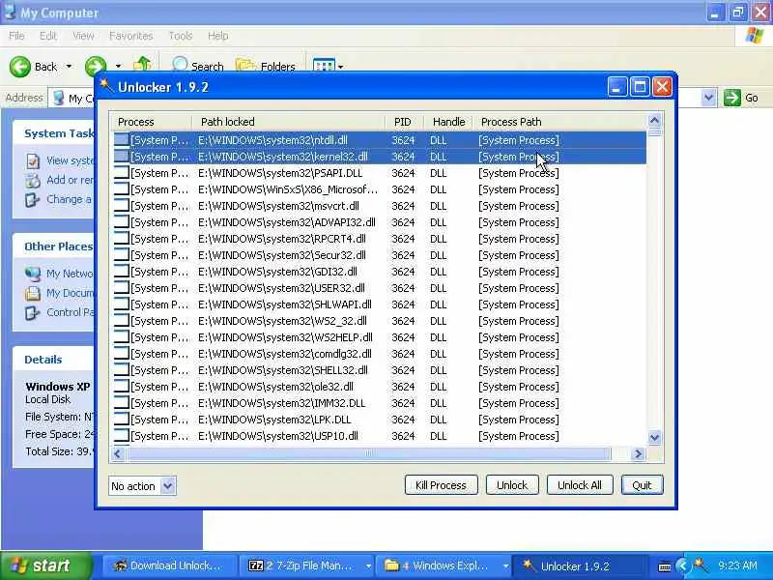The width and height of the screenshot is (773, 580).
Task: Select the RPCRT4.dll row icon
Action: 122,238
